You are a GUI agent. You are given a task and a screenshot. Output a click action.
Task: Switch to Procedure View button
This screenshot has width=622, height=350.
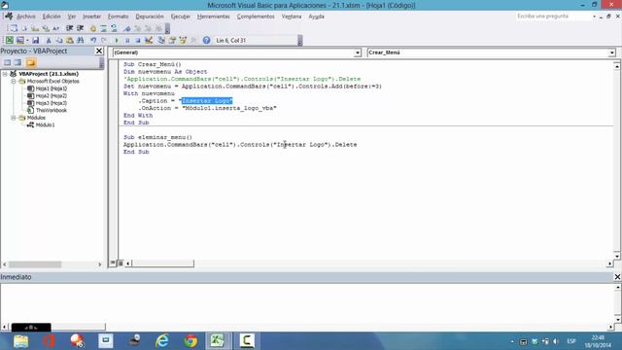113,263
